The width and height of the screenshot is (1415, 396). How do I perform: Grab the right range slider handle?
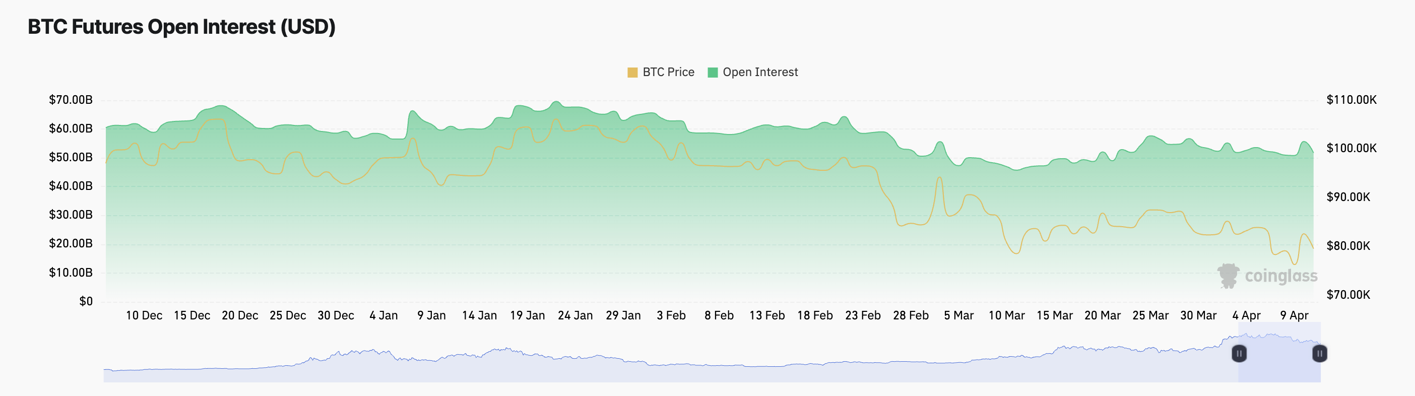tap(1319, 353)
